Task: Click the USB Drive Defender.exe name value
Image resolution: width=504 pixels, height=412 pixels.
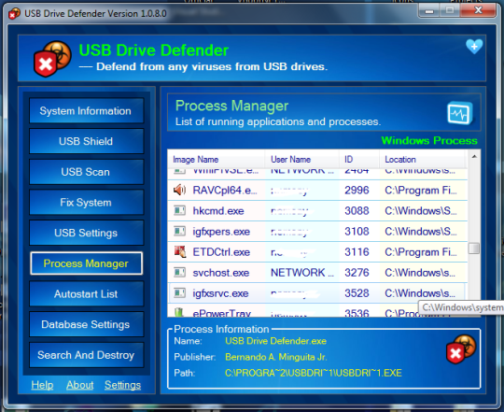Action: [x=275, y=341]
